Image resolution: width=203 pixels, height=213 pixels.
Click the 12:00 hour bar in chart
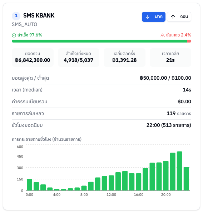[111, 183]
